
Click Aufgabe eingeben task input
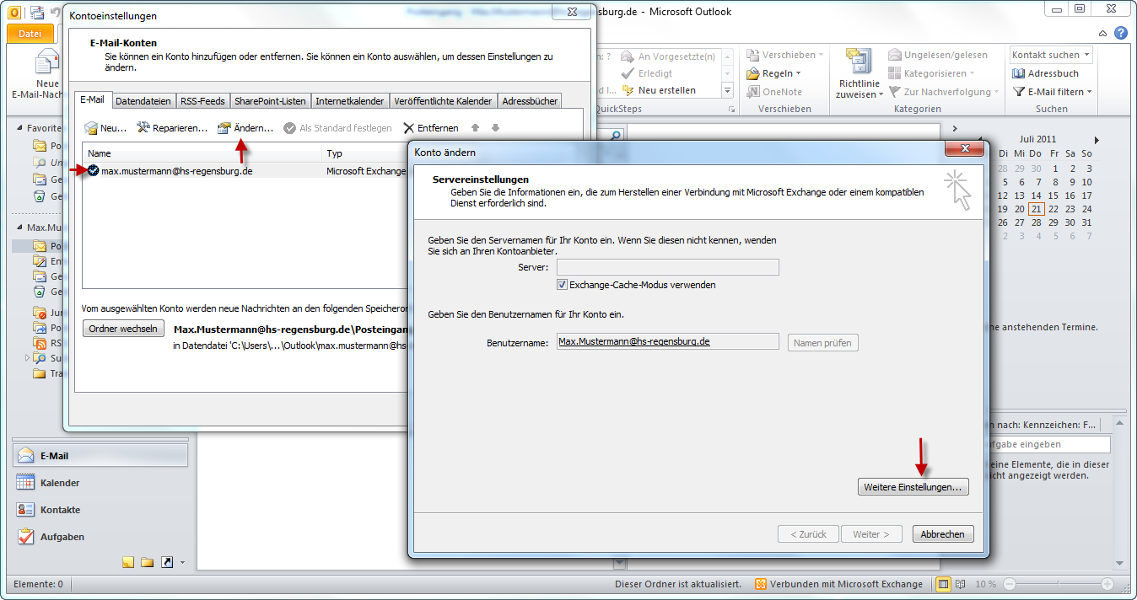tap(1048, 444)
